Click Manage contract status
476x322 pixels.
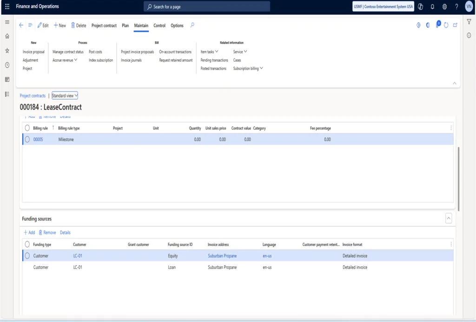tap(68, 52)
